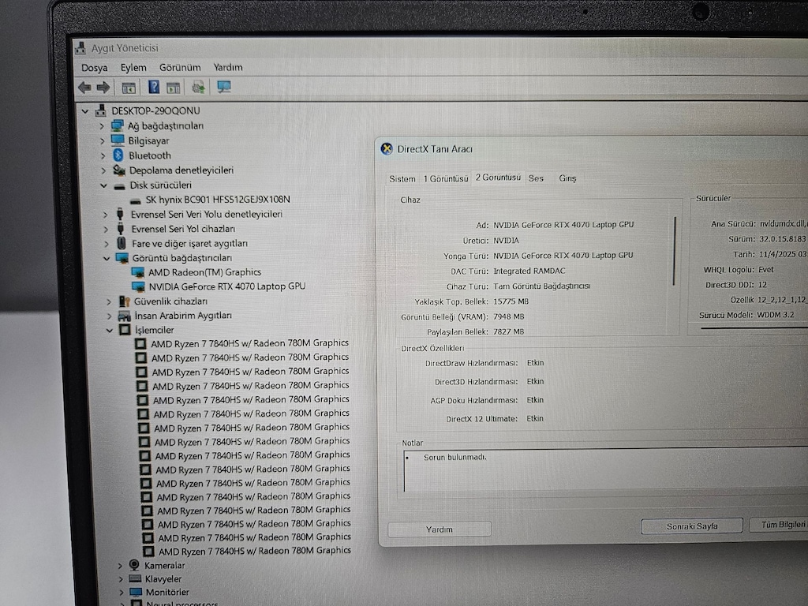Click the Monitörler monitor icon
Screen dimensions: 808x606
click(x=136, y=592)
